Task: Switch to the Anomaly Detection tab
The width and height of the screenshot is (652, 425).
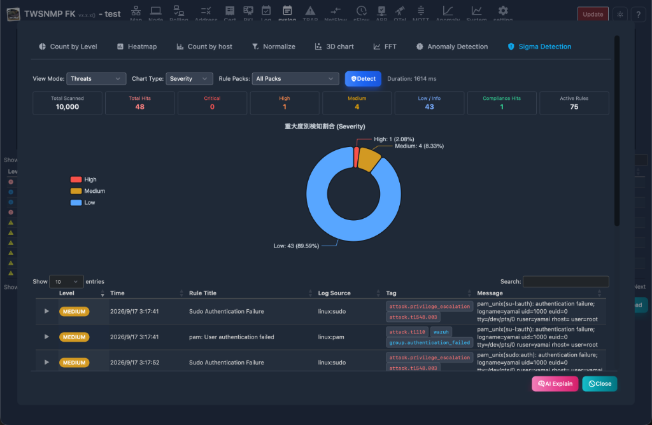Action: point(452,46)
